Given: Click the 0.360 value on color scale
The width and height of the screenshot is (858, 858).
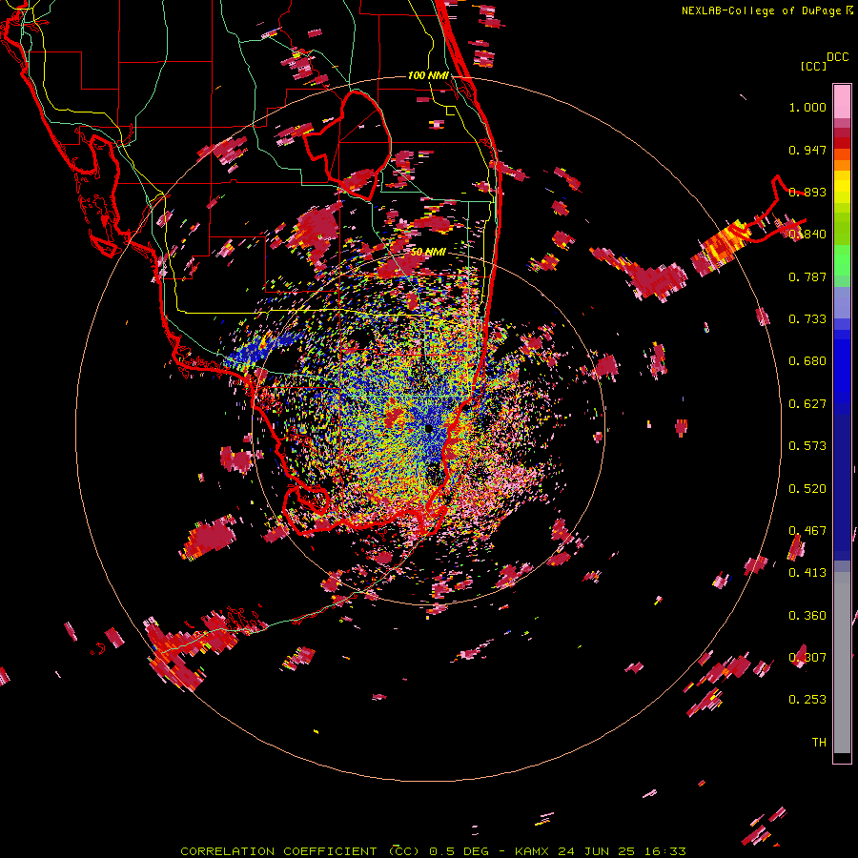Looking at the screenshot, I should (807, 616).
